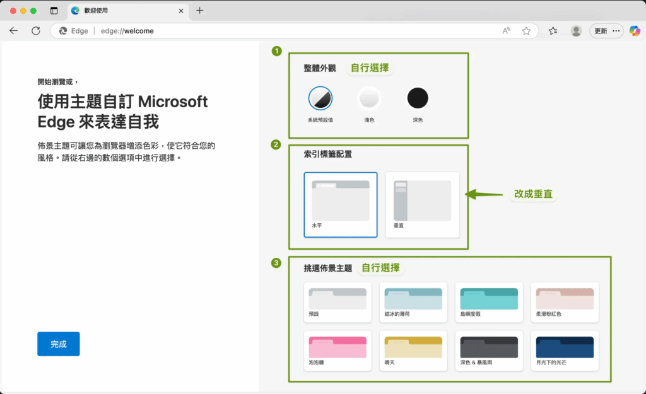
Task: Pick the 月光下的光芒 theme card
Action: click(565, 351)
